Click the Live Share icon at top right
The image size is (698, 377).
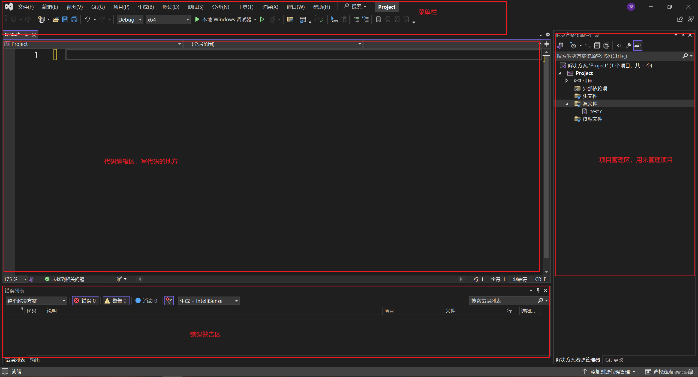pyautogui.click(x=680, y=19)
